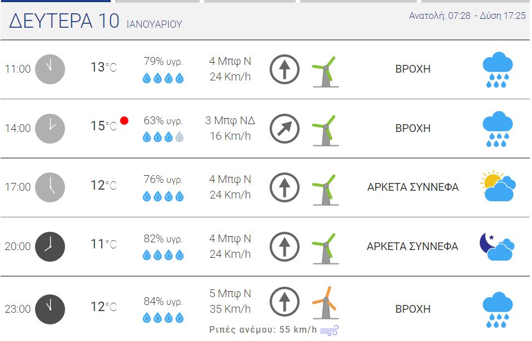This screenshot has height=341, width=532.
Task: Click the rain cloud icon at 23:00
Action: (498, 309)
